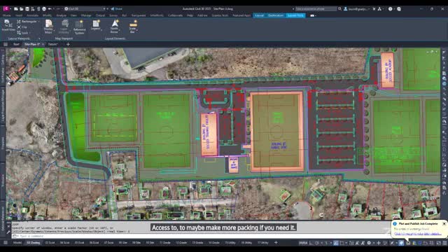Select the Rectangular viewport tool
Screen dimensions: 448x252
coord(27,22)
